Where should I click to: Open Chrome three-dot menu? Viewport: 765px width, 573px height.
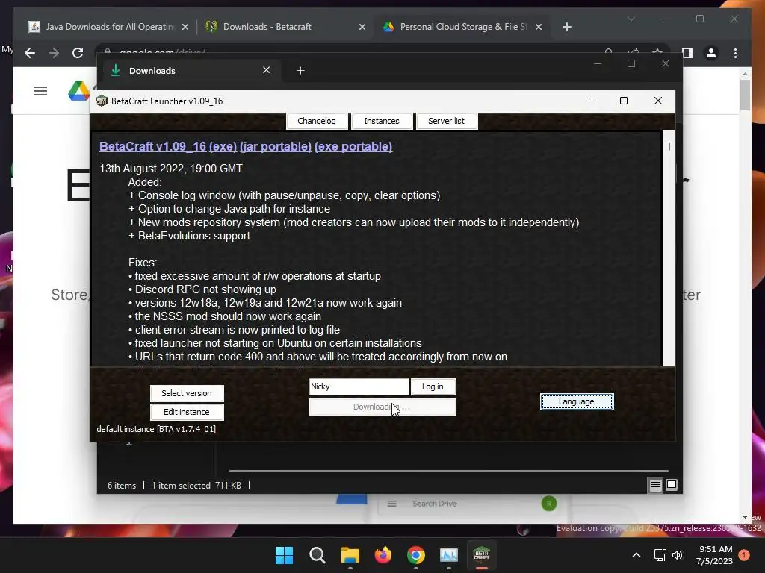pyautogui.click(x=735, y=53)
